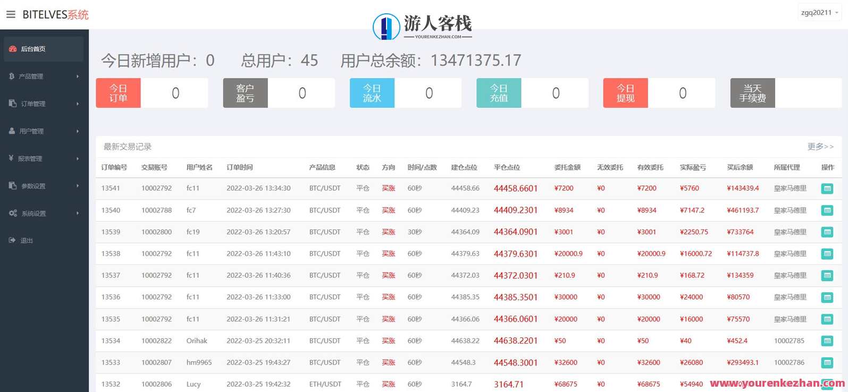Click user name Orihak

click(x=197, y=341)
